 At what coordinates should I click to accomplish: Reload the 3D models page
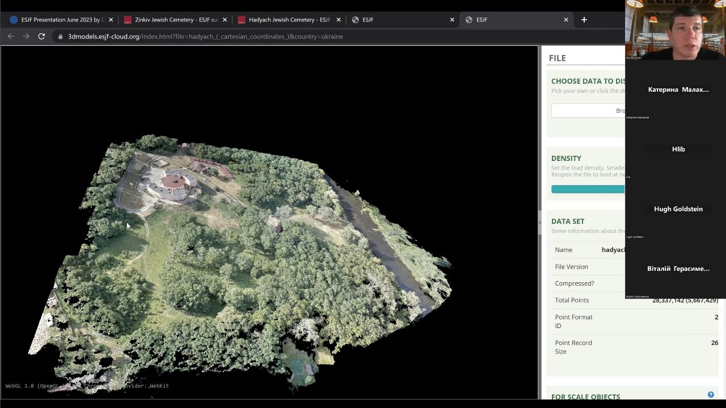[x=41, y=36]
